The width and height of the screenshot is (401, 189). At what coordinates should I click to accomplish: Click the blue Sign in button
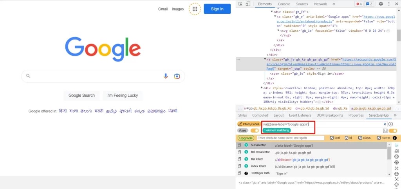click(217, 9)
